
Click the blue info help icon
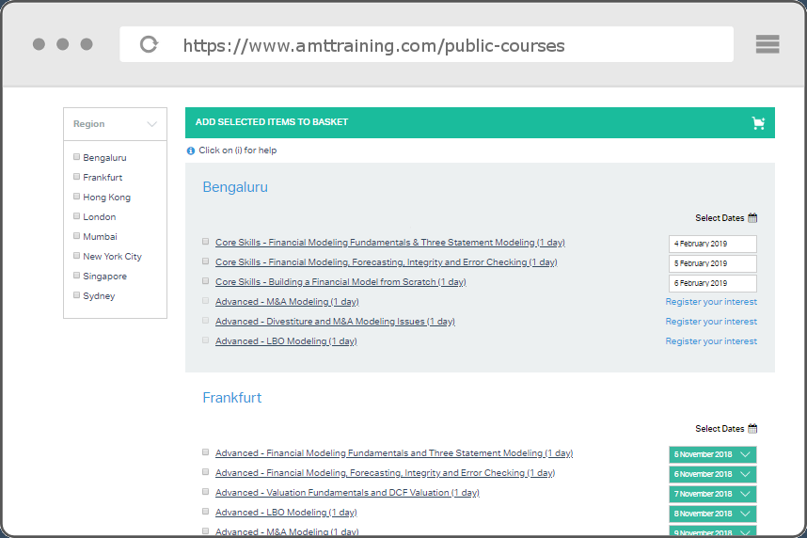coord(191,150)
